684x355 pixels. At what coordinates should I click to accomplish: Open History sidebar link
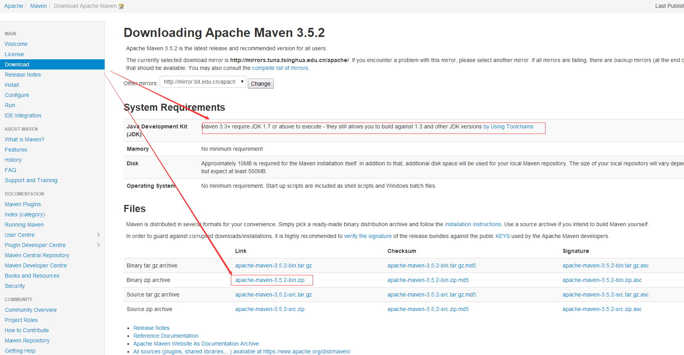[x=13, y=160]
